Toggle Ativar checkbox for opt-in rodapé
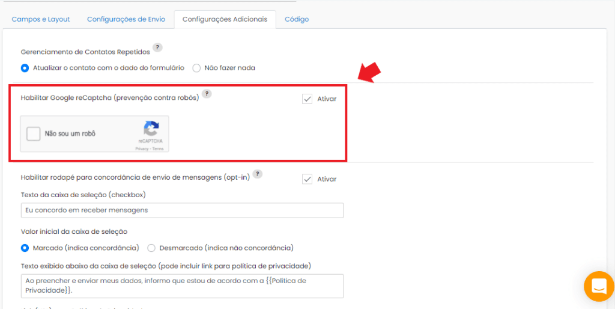Viewport: 615px width, 309px height. (x=307, y=179)
